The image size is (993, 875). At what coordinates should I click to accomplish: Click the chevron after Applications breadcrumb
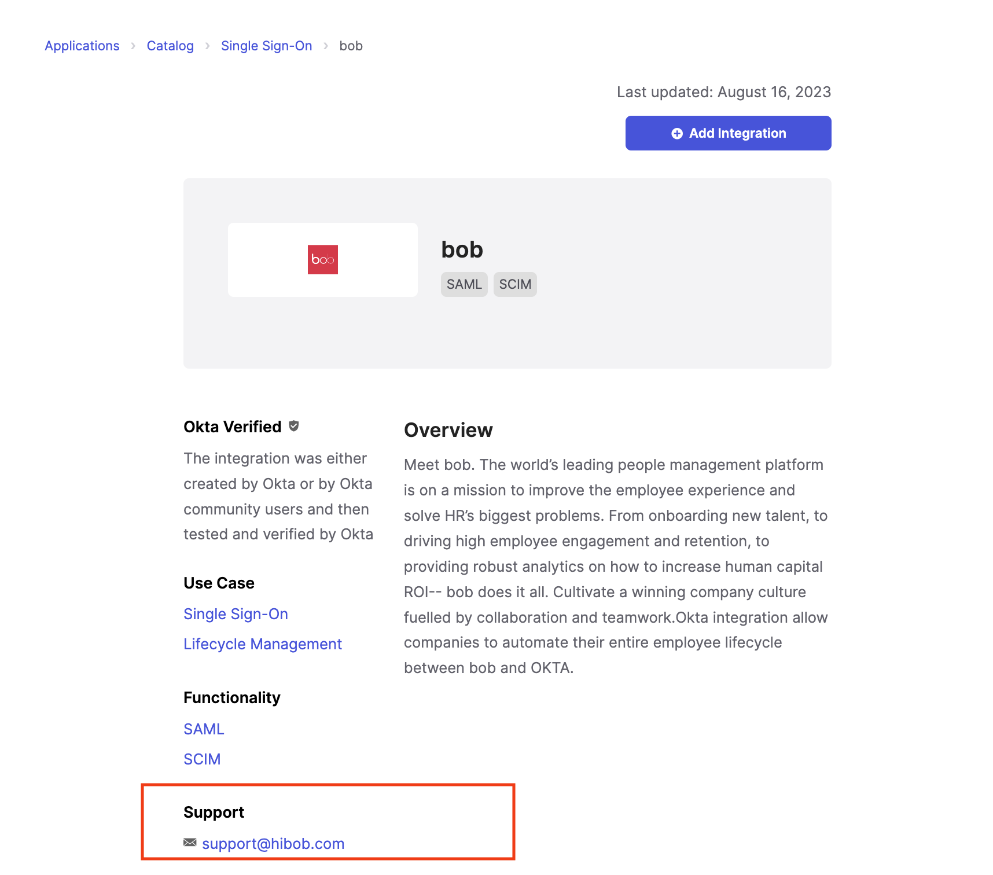(133, 46)
